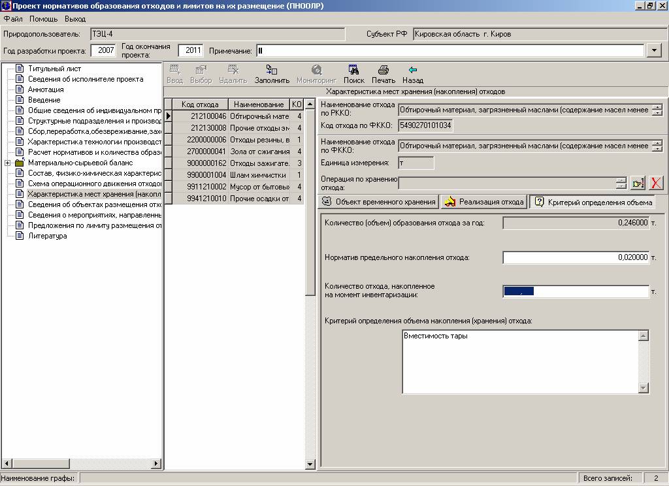This screenshot has width=669, height=486.
Task: Click the Заполнить (Fill) toolbar icon
Action: click(x=272, y=70)
